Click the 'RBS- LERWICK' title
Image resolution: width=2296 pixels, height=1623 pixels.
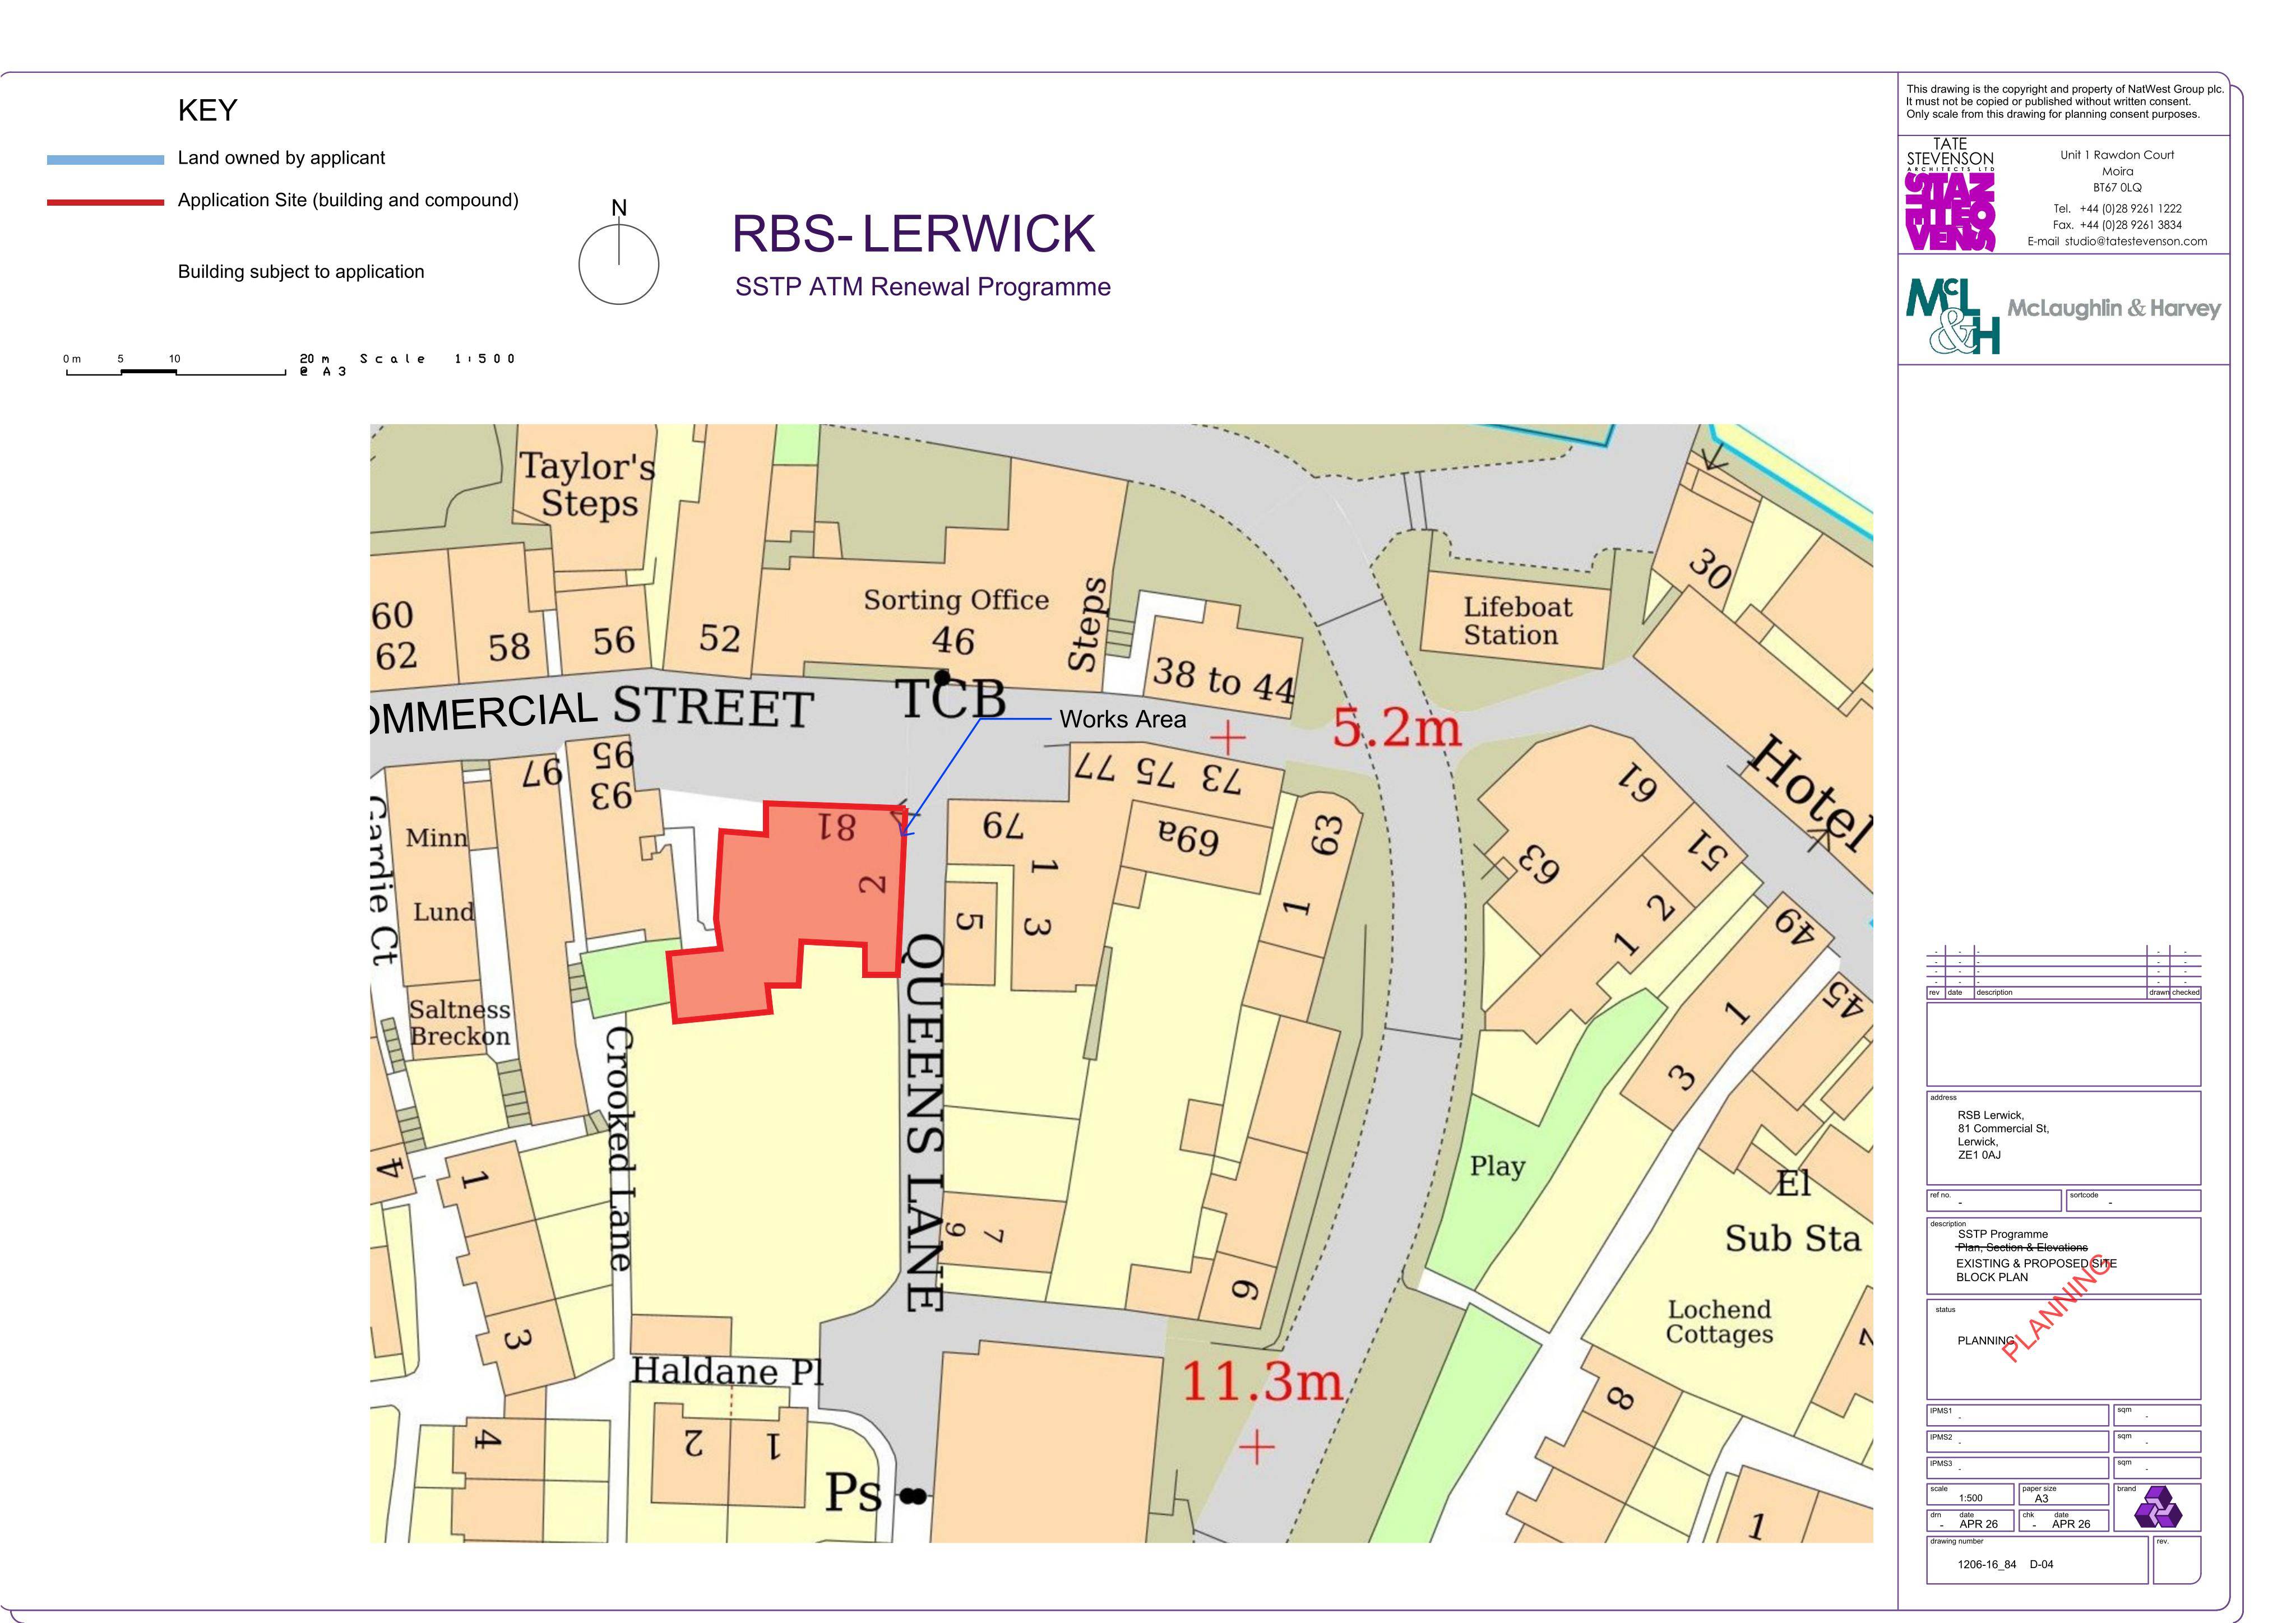[913, 234]
